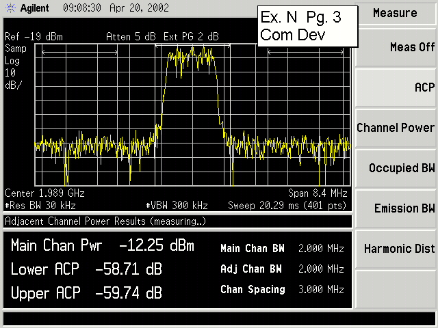Click the Ex. N Pg. 3 annotation box
The image size is (438, 328).
coord(308,27)
